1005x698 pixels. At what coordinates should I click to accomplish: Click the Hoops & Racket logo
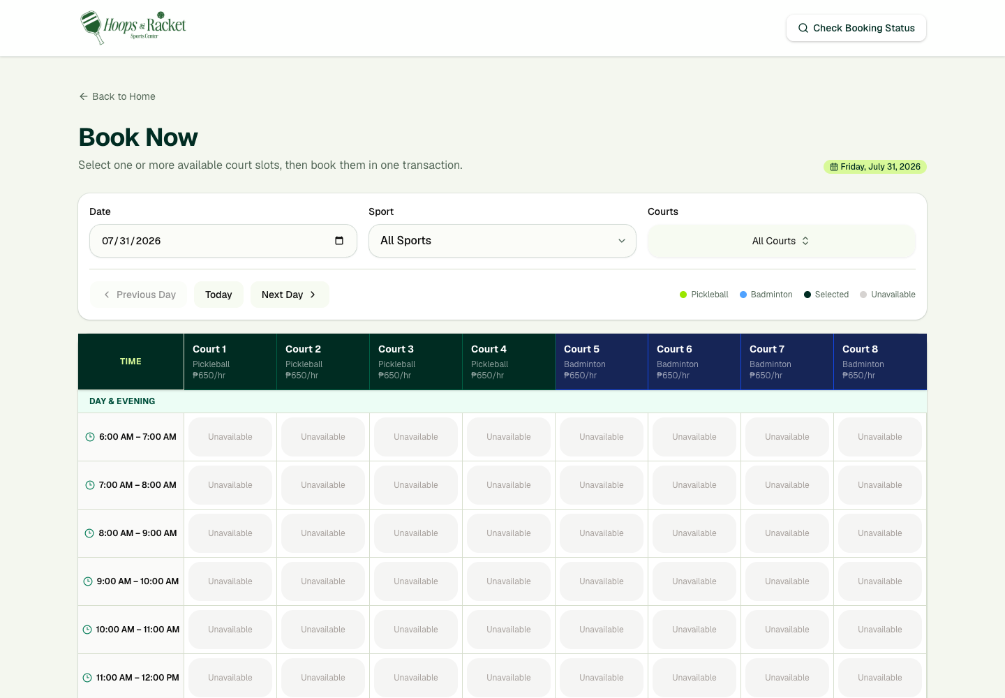(x=133, y=28)
